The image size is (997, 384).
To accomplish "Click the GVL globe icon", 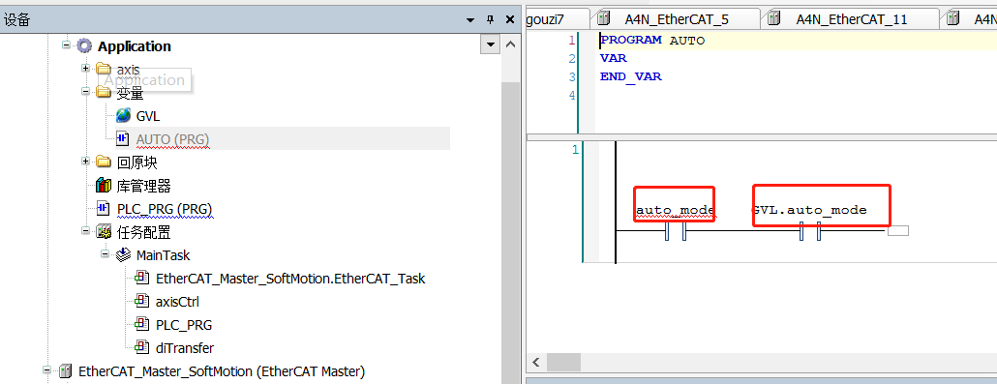I will 123,116.
